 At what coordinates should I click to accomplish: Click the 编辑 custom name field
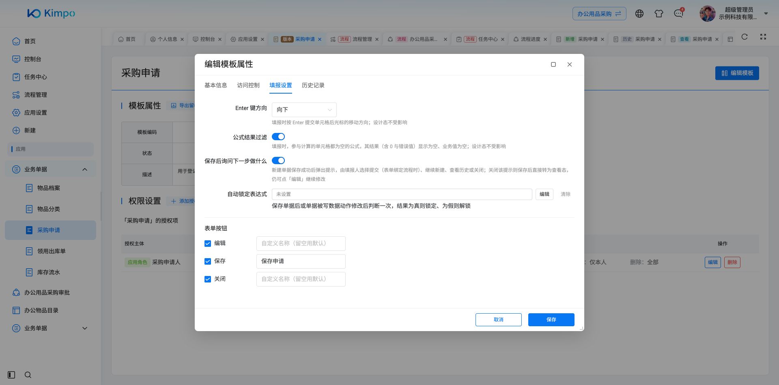pos(301,244)
